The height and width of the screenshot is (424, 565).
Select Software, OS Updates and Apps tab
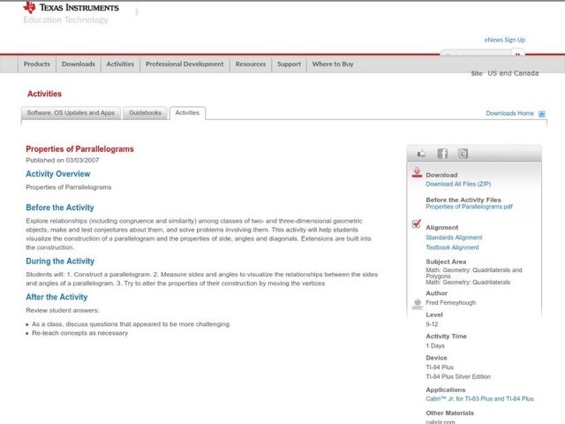pyautogui.click(x=71, y=113)
